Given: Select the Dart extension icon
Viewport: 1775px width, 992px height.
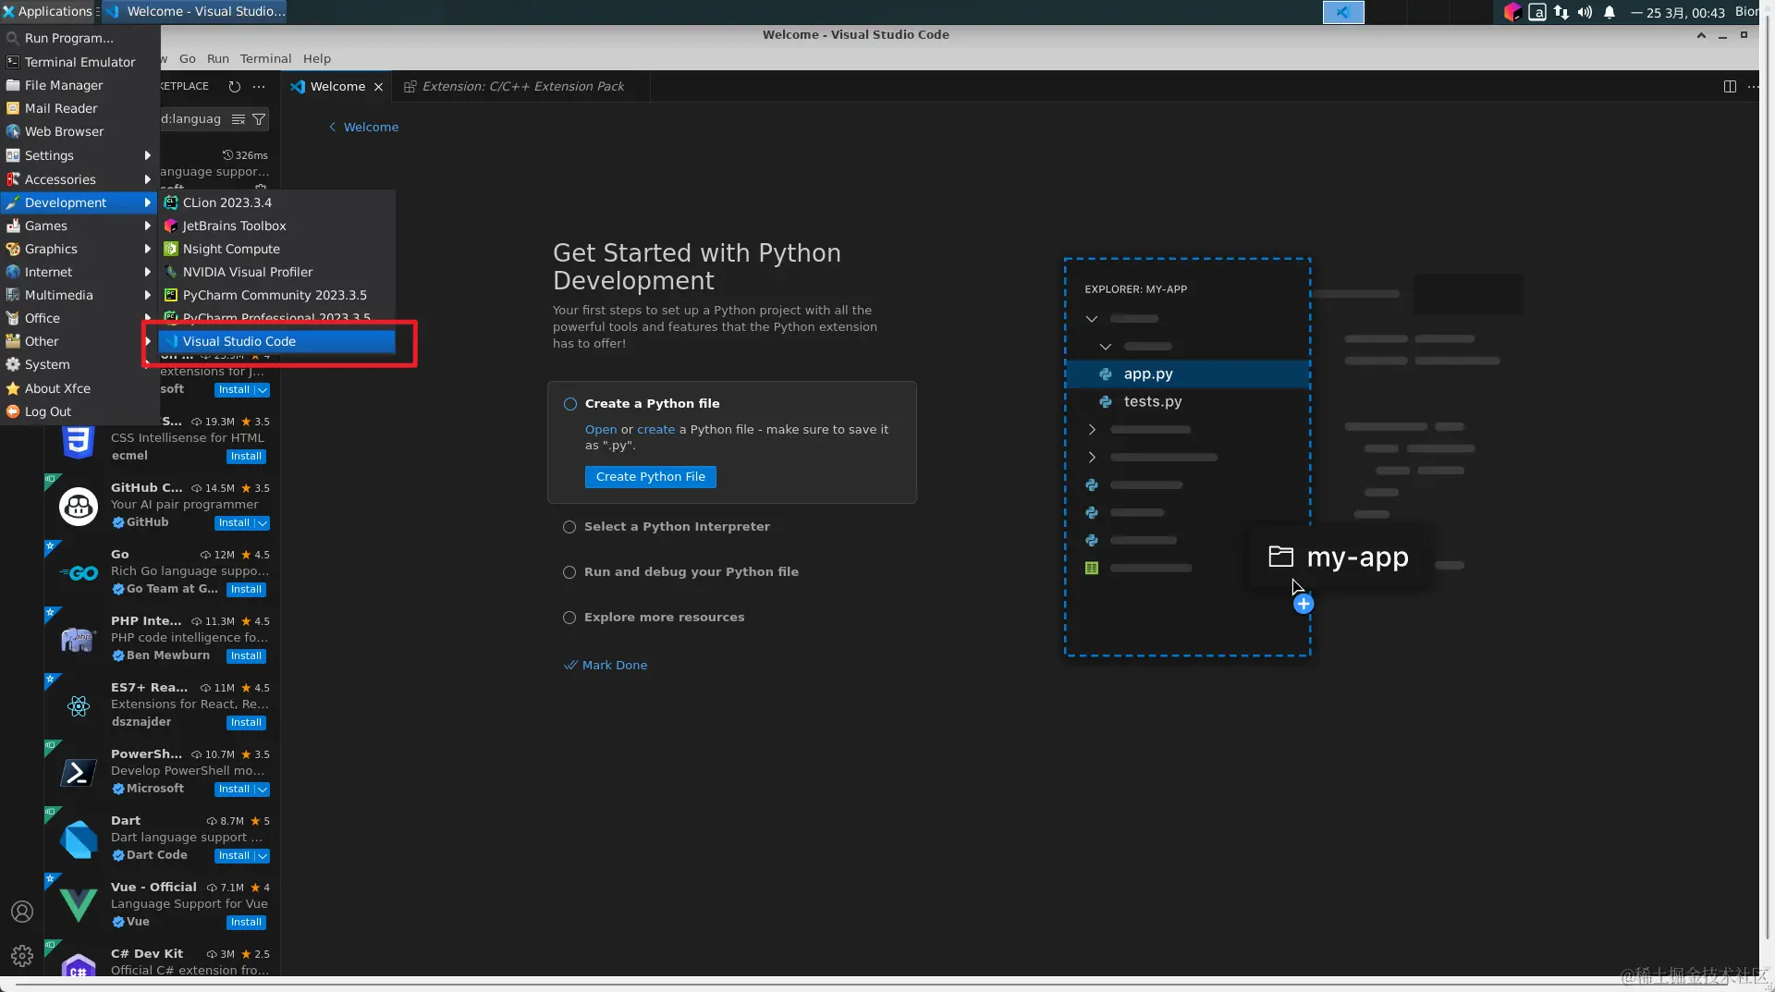Looking at the screenshot, I should [79, 839].
